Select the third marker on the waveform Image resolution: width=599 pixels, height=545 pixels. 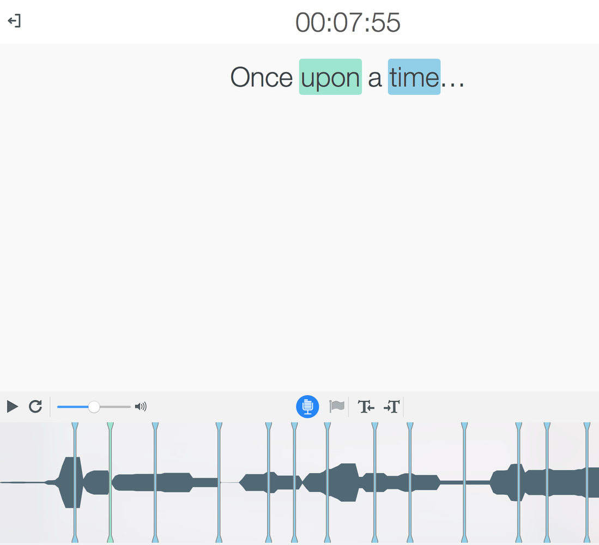[155, 482]
